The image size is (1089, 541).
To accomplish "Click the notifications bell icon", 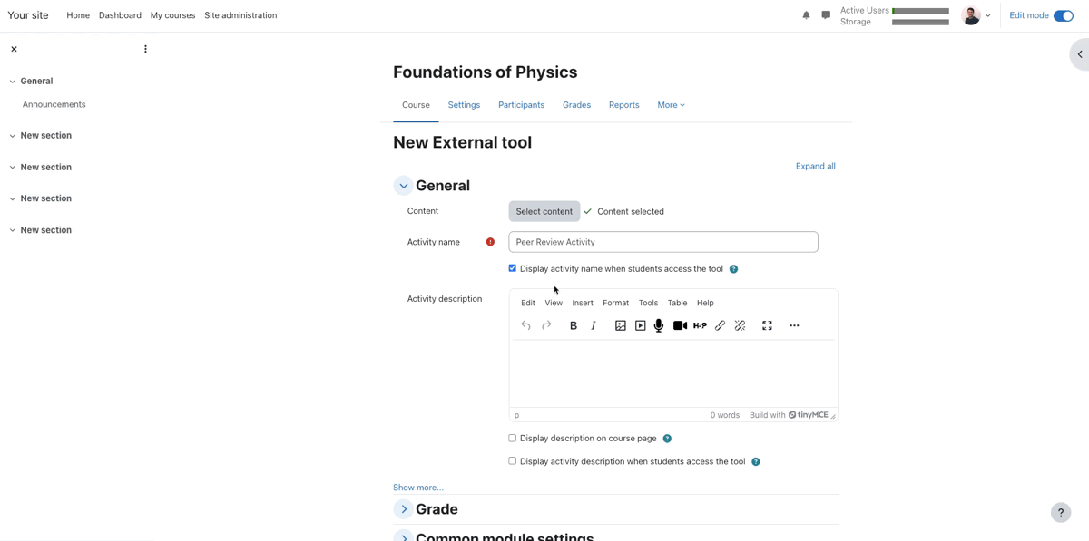I will coord(806,15).
